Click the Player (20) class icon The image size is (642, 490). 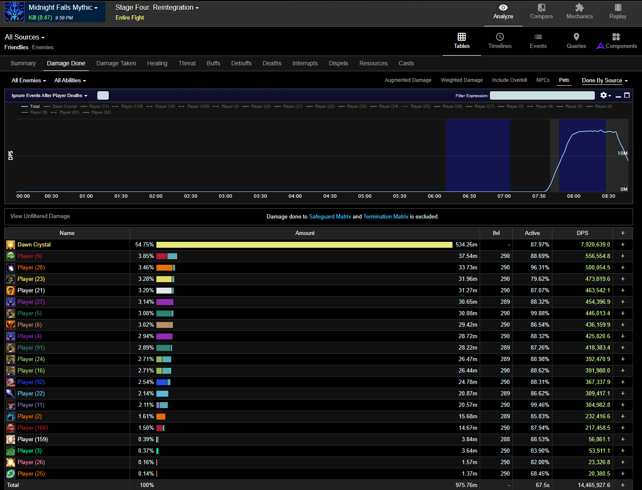11,268
